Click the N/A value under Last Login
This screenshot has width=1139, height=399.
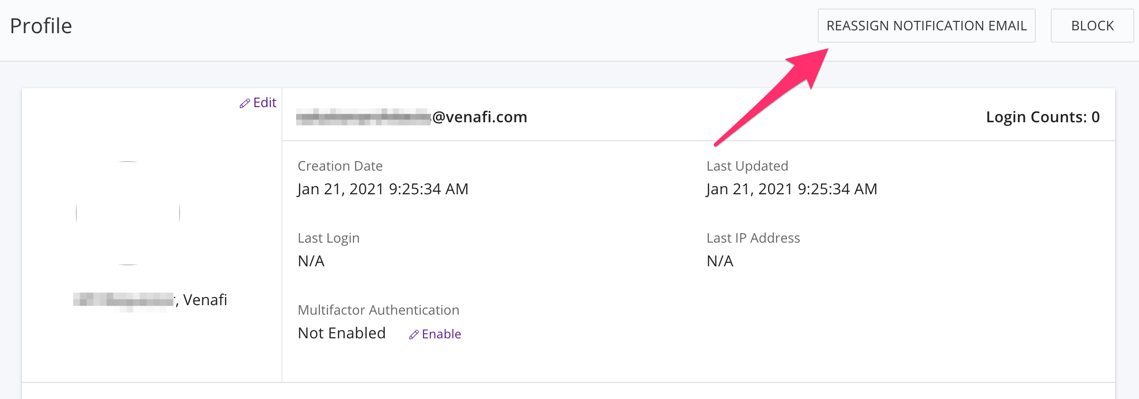pyautogui.click(x=311, y=261)
